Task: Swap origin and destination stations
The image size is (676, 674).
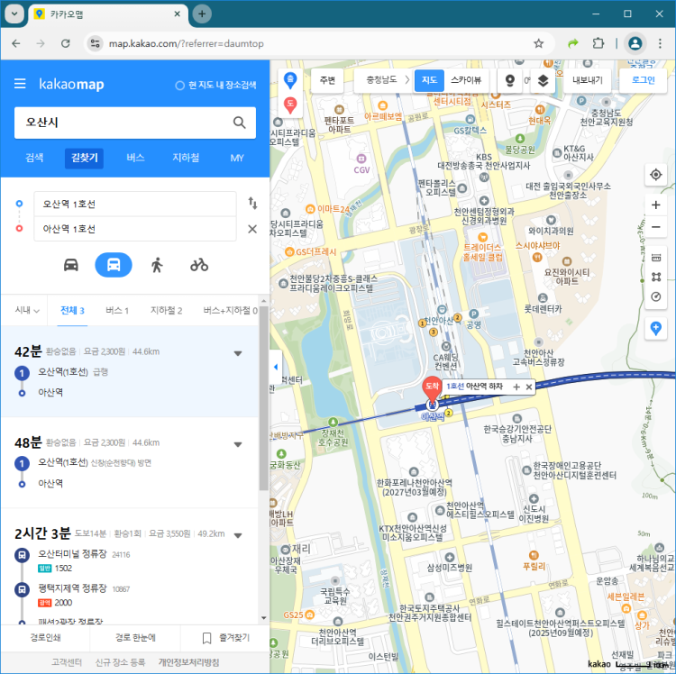Action: tap(252, 203)
